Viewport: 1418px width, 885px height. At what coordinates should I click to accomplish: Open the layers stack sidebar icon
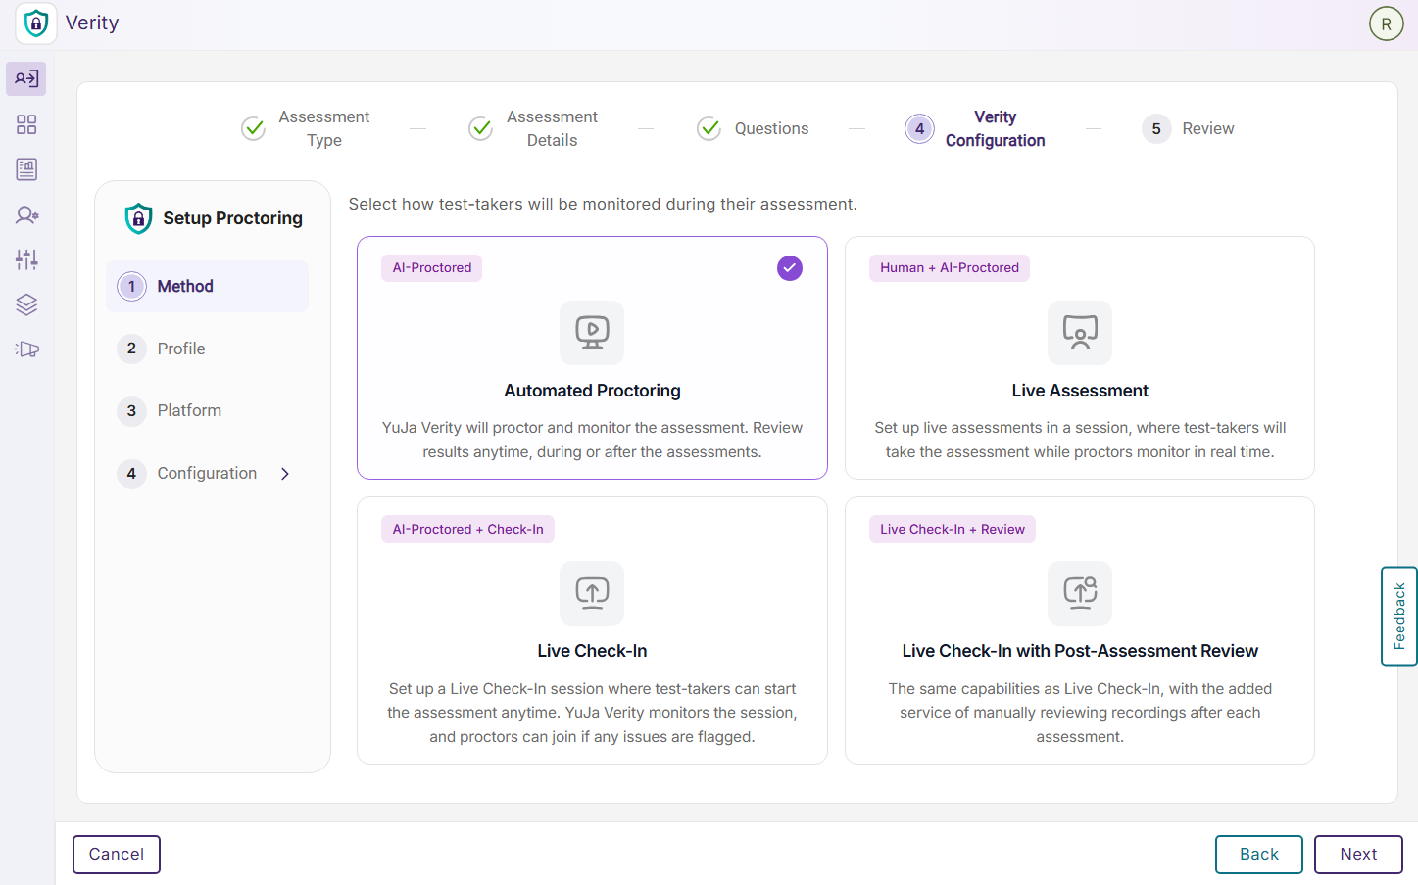coord(26,304)
